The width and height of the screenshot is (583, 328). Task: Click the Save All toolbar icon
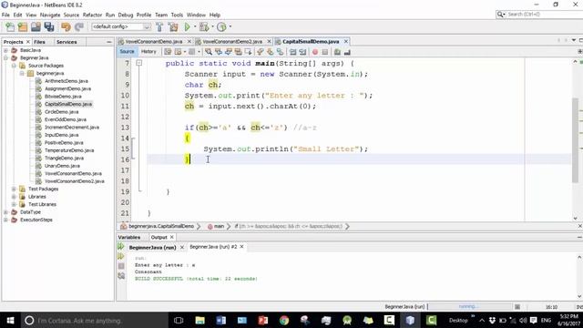49,26
